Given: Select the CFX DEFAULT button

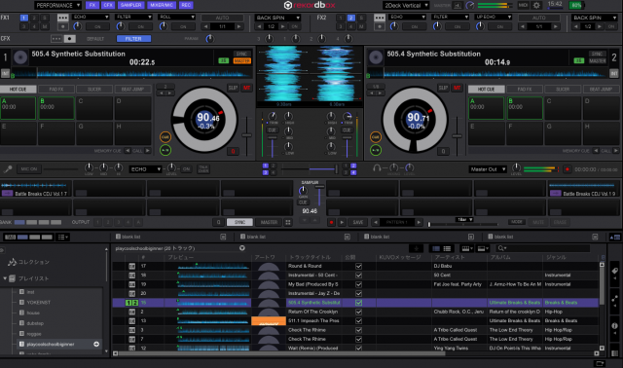Looking at the screenshot, I should (x=95, y=39).
